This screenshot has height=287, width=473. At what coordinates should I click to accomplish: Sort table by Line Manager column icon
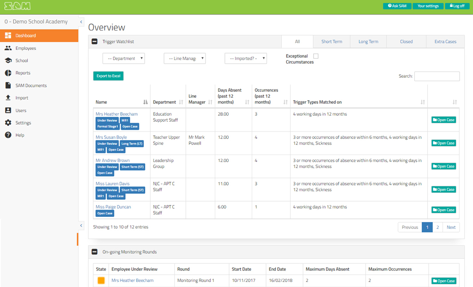click(210, 102)
